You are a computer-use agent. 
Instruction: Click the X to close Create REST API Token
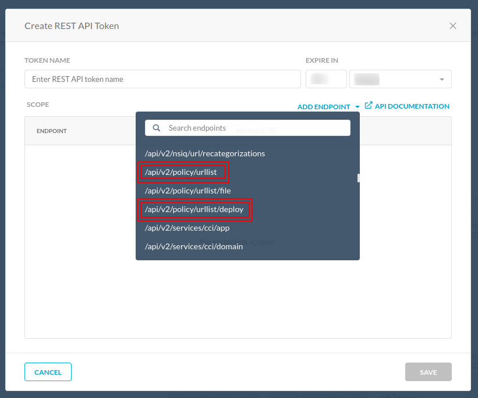(x=452, y=26)
